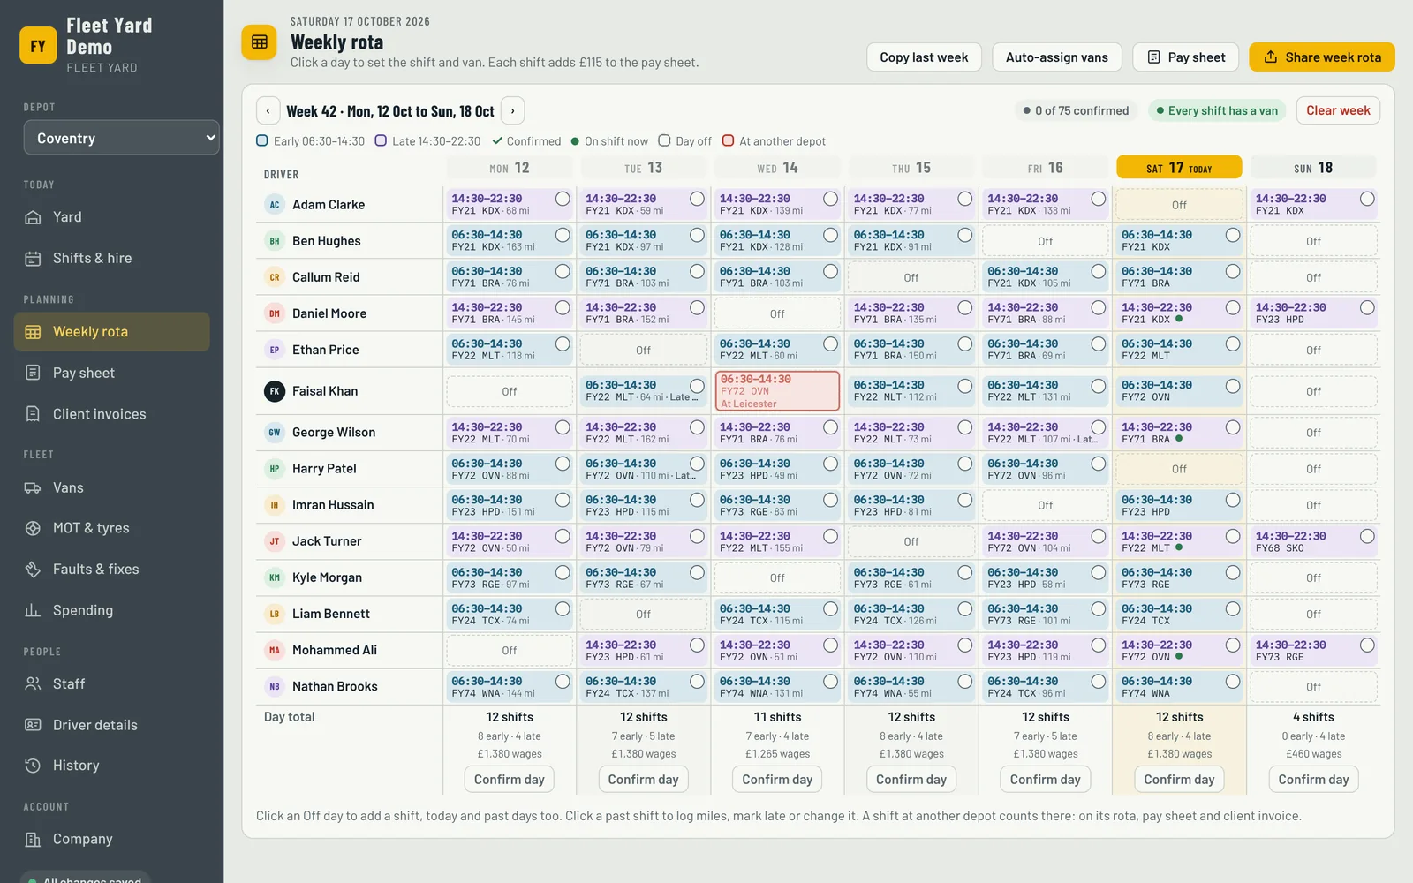Click the Vans truck icon
The image size is (1413, 883).
click(x=33, y=487)
